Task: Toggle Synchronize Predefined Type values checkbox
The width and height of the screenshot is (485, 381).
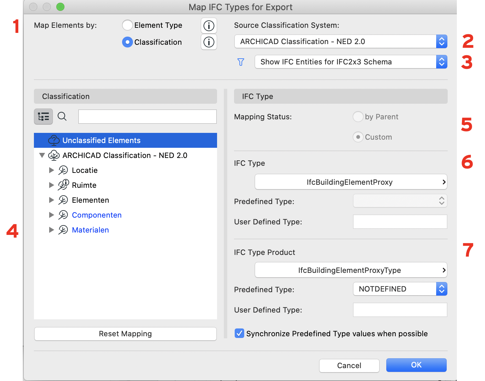Action: (x=239, y=333)
